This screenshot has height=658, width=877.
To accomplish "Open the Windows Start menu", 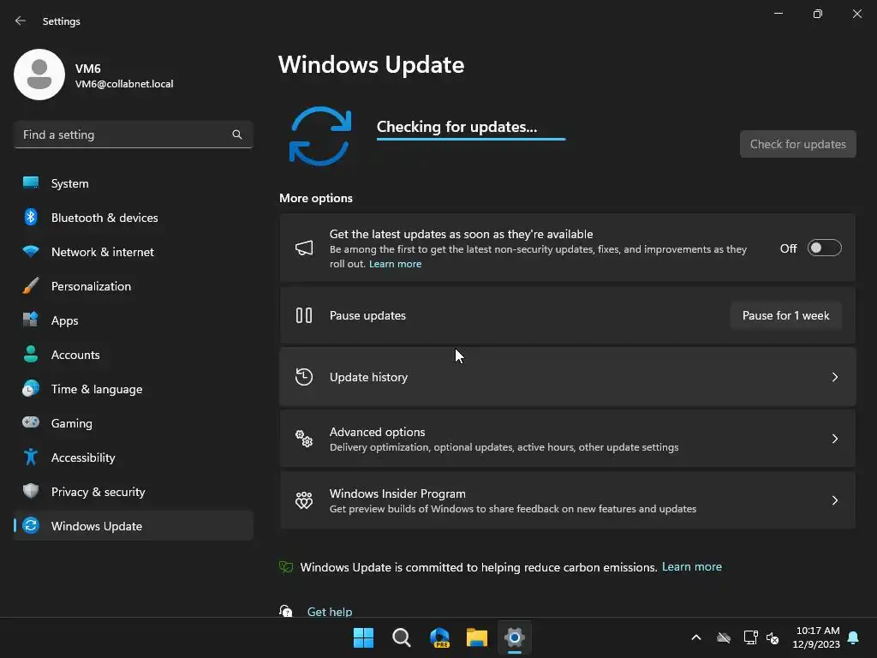I will [363, 637].
